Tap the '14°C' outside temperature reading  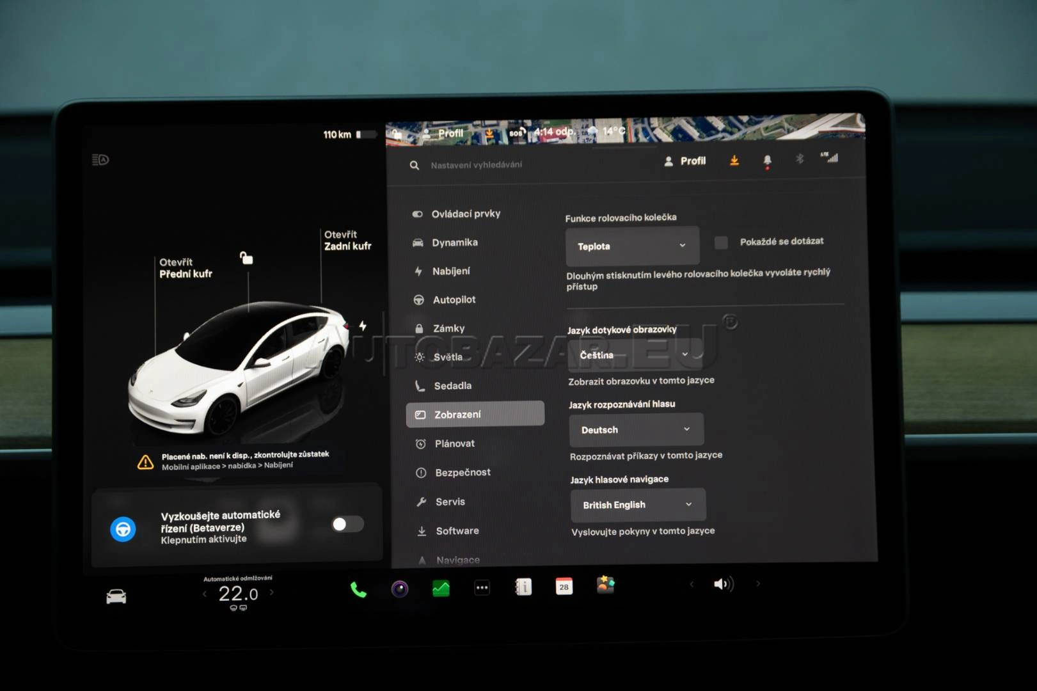tap(613, 131)
